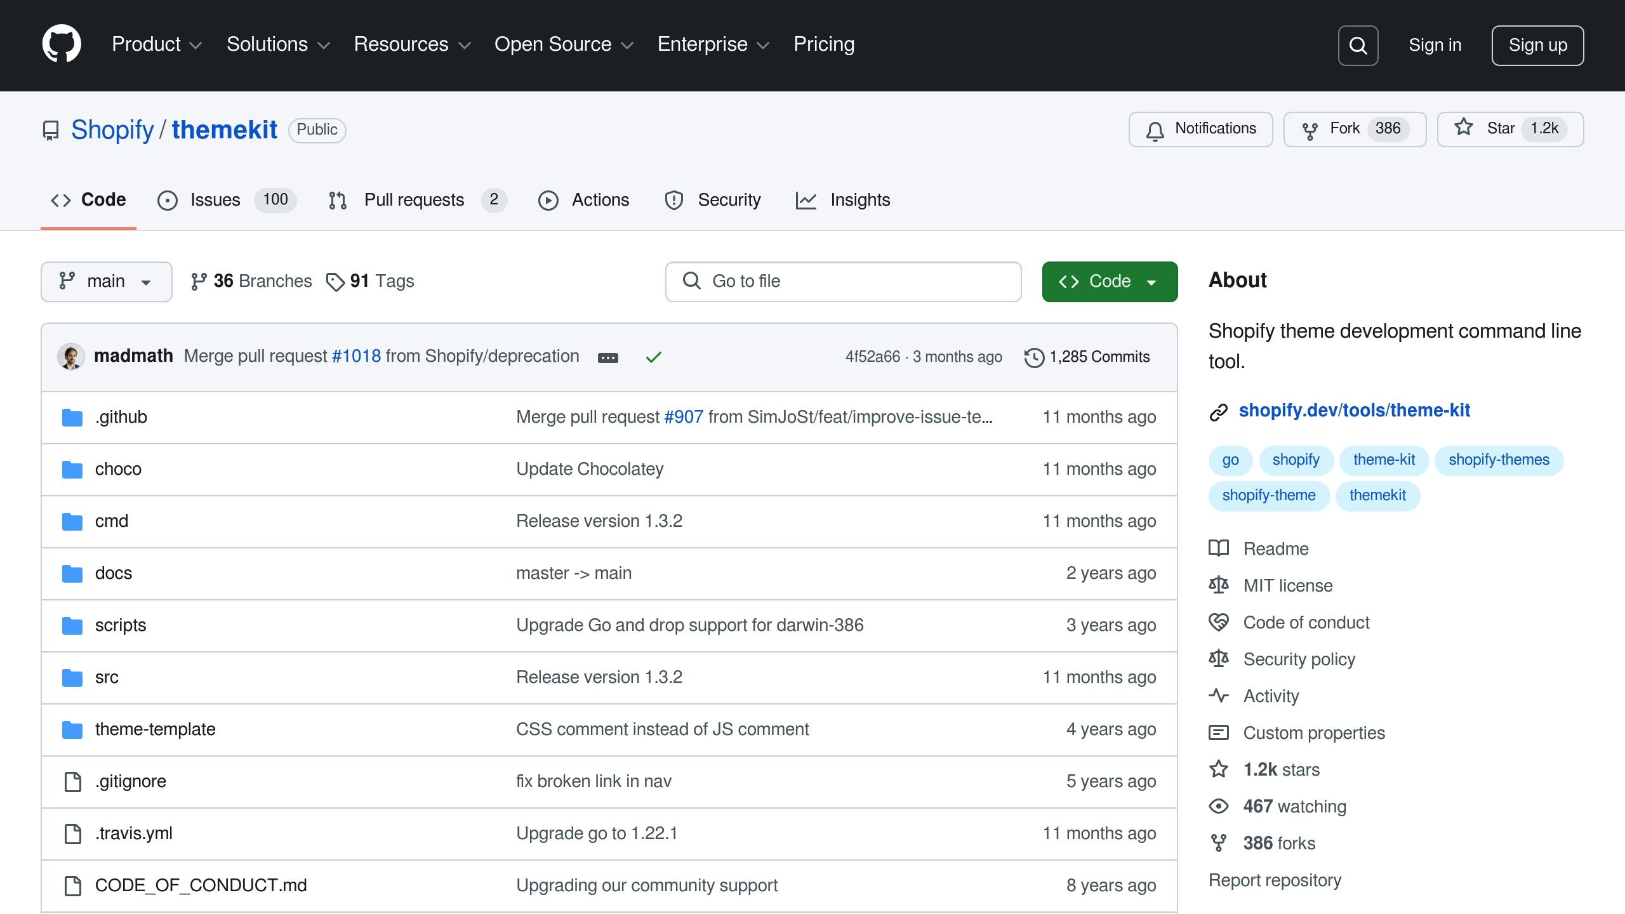1625x914 pixels.
Task: Open the Custom properties link
Action: (x=1314, y=733)
